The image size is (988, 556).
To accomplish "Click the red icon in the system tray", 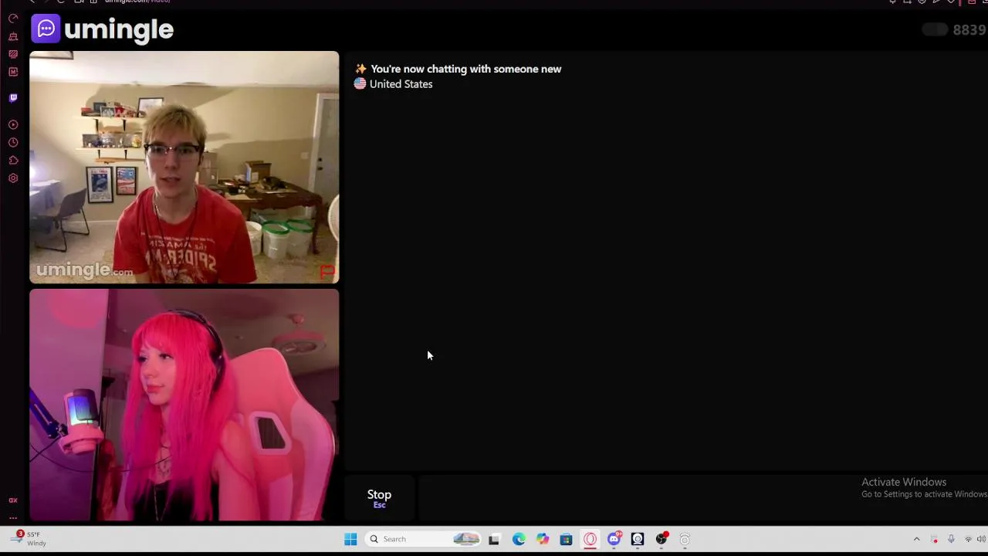I will (x=934, y=539).
